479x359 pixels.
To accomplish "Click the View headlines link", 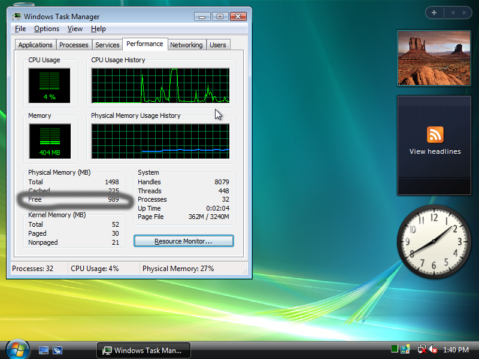I will coord(435,151).
